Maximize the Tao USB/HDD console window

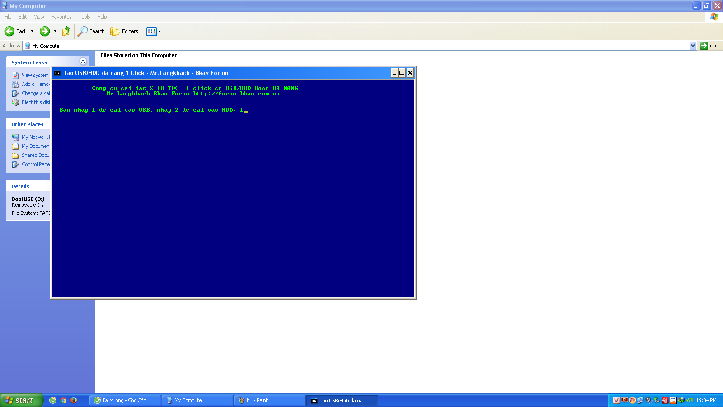(x=402, y=73)
